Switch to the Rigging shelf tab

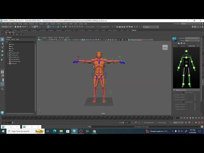[x=51, y=30]
